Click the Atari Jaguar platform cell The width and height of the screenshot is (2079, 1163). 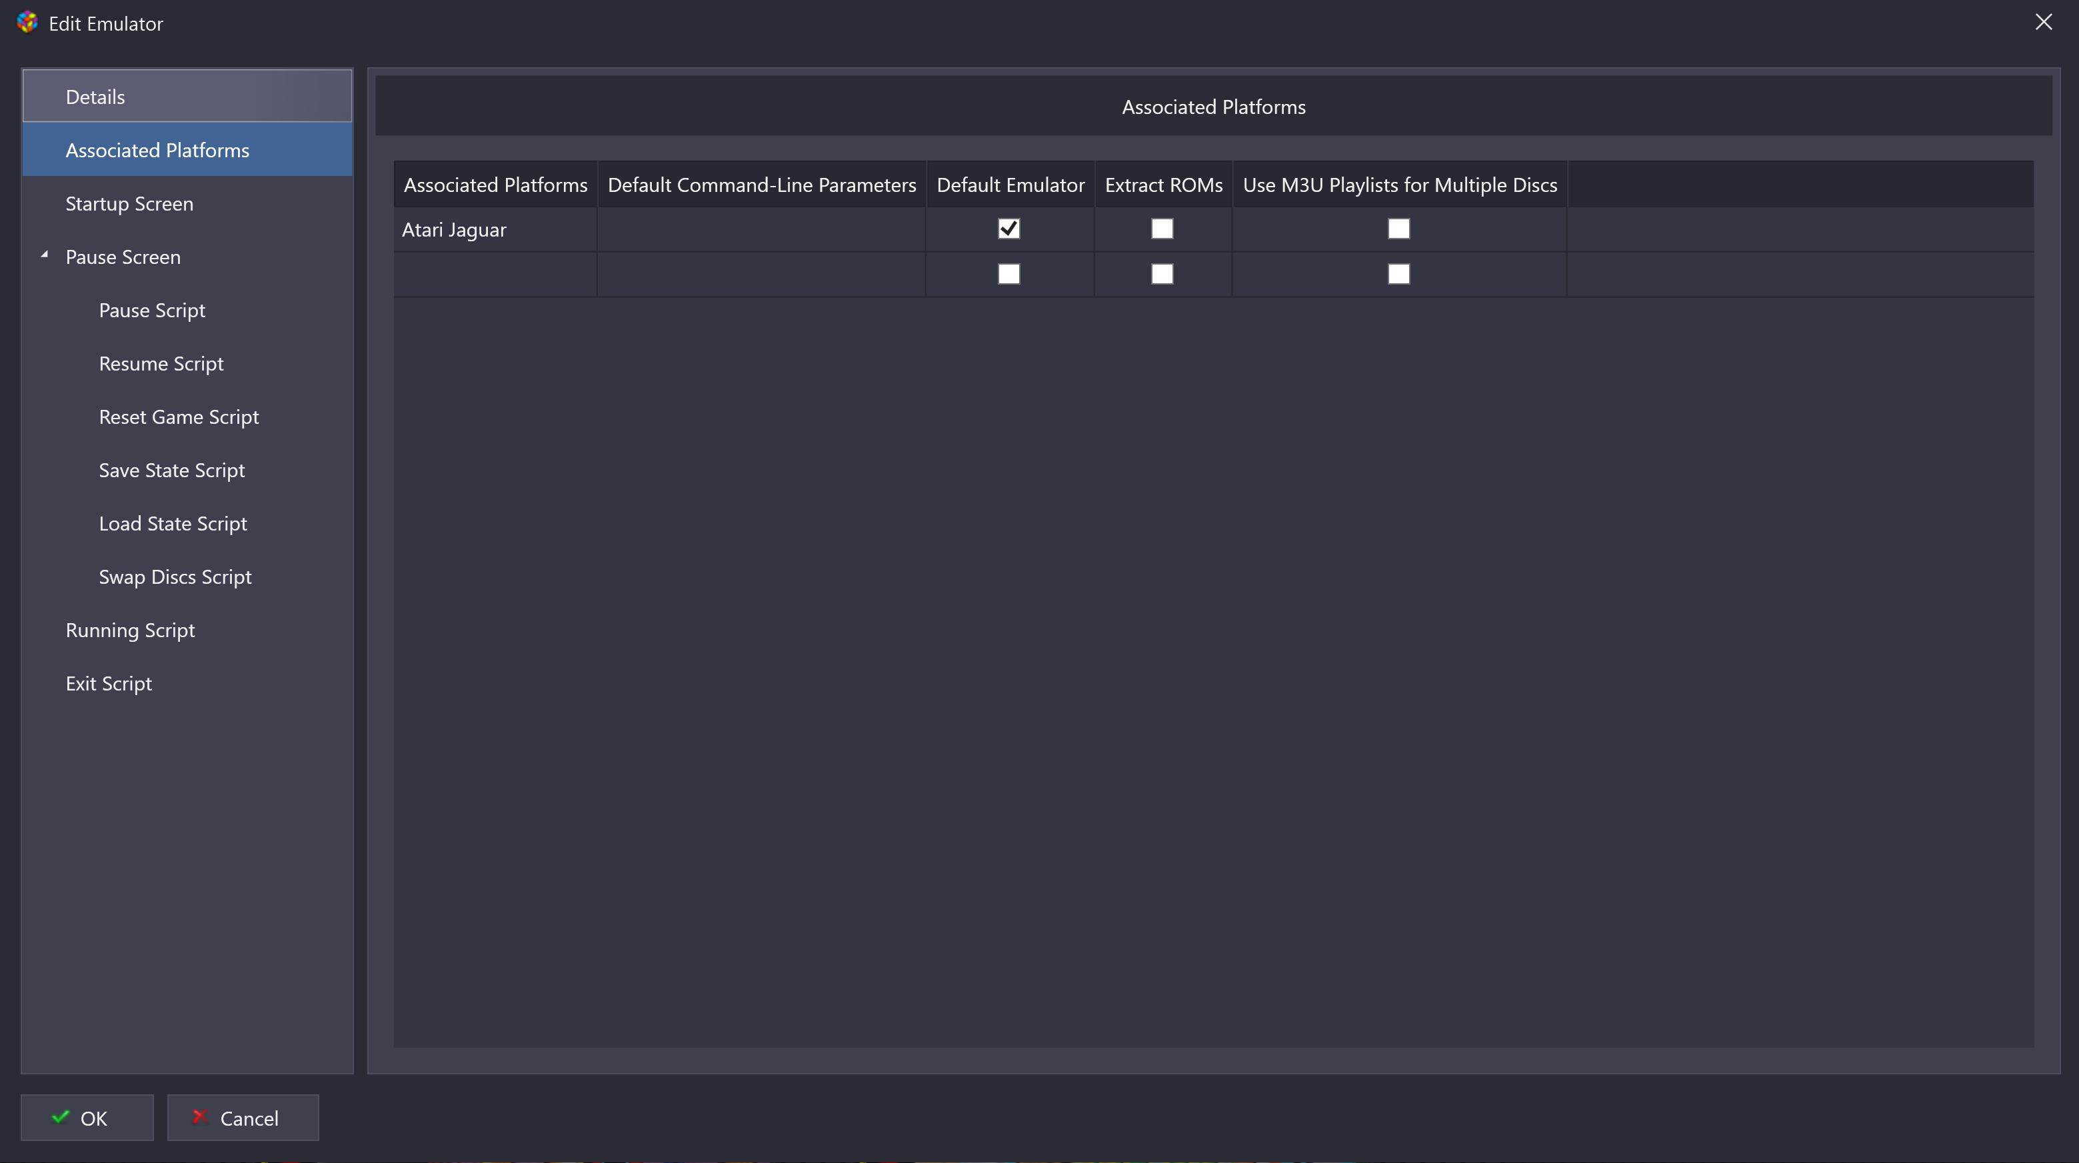[x=495, y=229]
